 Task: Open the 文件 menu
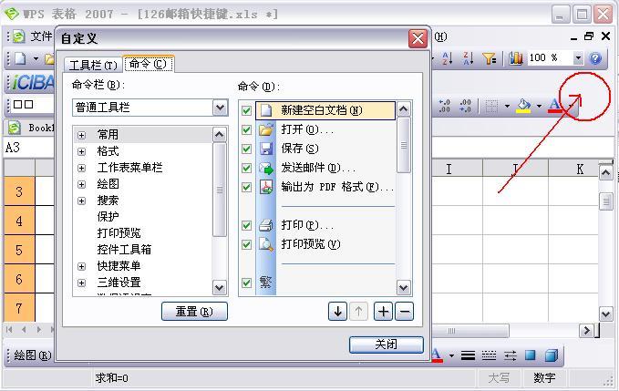41,36
